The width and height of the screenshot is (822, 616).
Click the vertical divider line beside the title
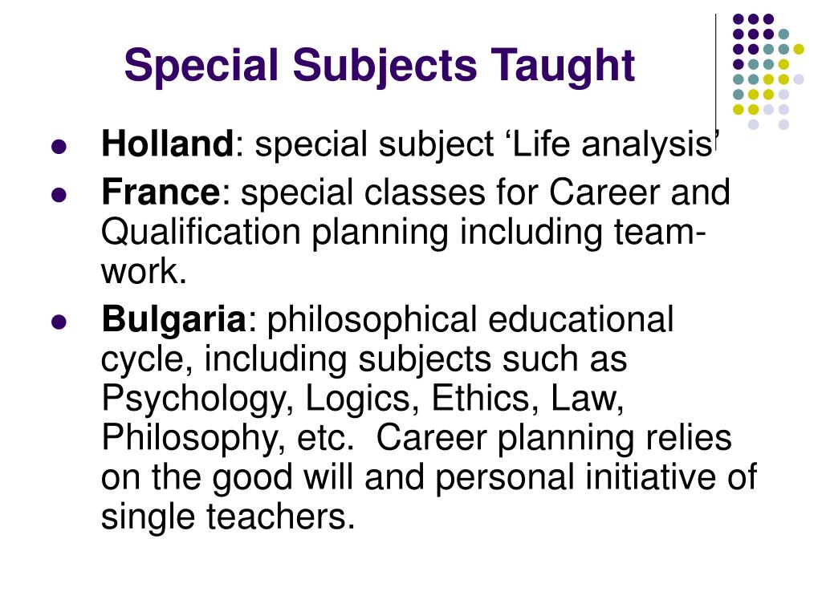pos(715,83)
